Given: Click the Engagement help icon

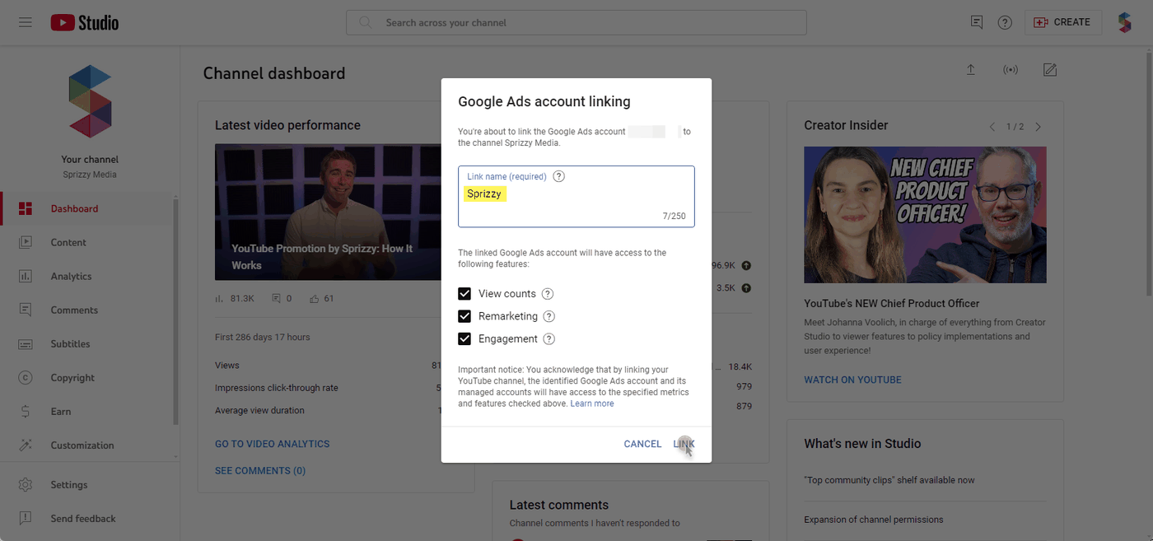Looking at the screenshot, I should coord(549,338).
